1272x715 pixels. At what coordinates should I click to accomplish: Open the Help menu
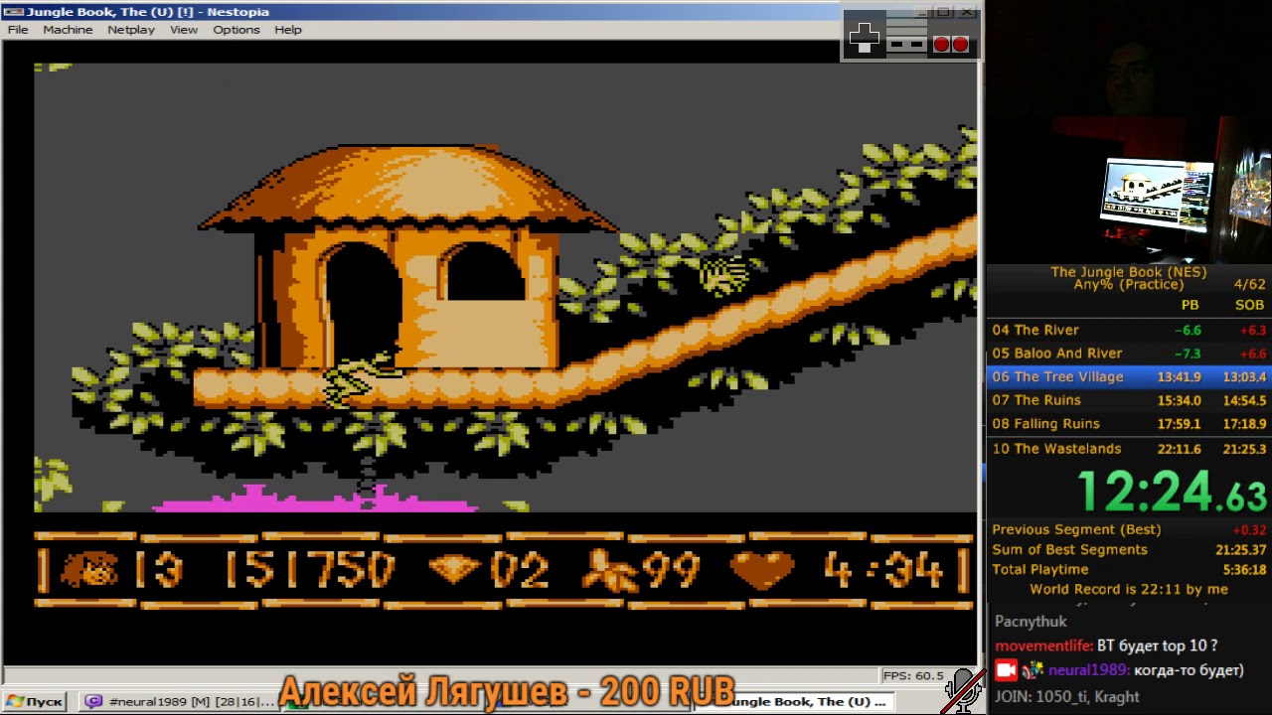(288, 30)
